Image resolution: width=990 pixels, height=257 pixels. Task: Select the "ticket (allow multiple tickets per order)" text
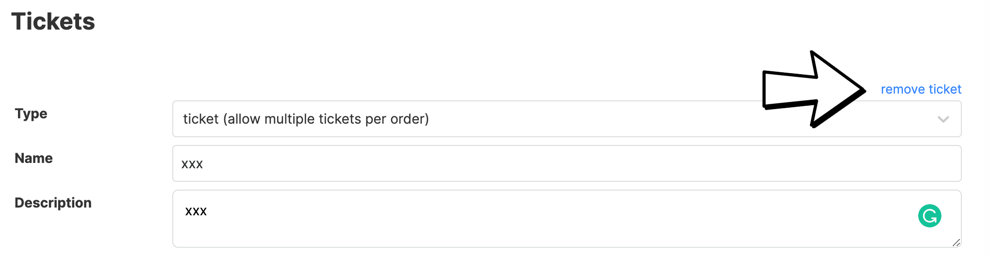tap(306, 119)
